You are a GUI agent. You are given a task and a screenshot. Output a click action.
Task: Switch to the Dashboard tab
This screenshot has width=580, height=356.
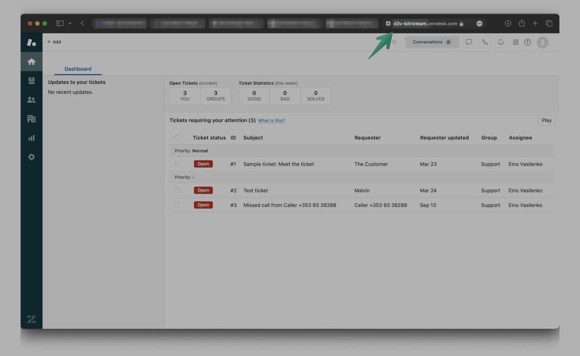77,69
